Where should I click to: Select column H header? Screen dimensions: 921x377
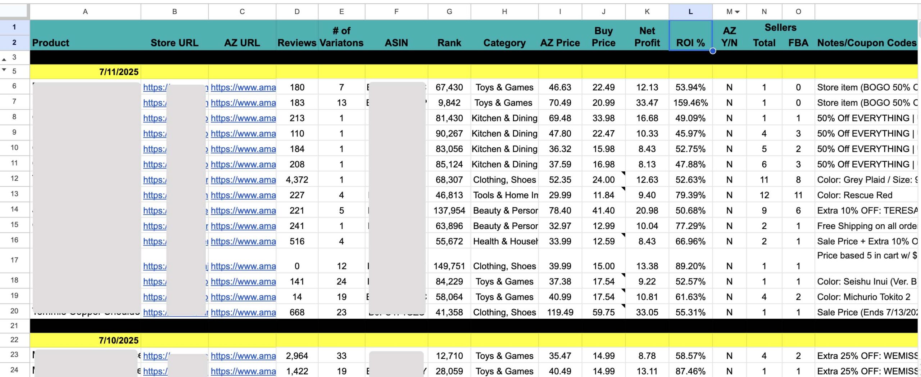504,12
